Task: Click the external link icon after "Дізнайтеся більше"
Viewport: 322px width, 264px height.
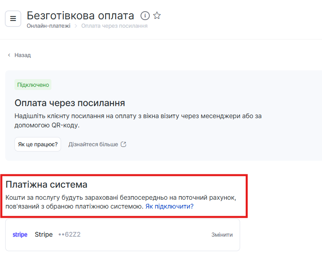Action: [124, 144]
